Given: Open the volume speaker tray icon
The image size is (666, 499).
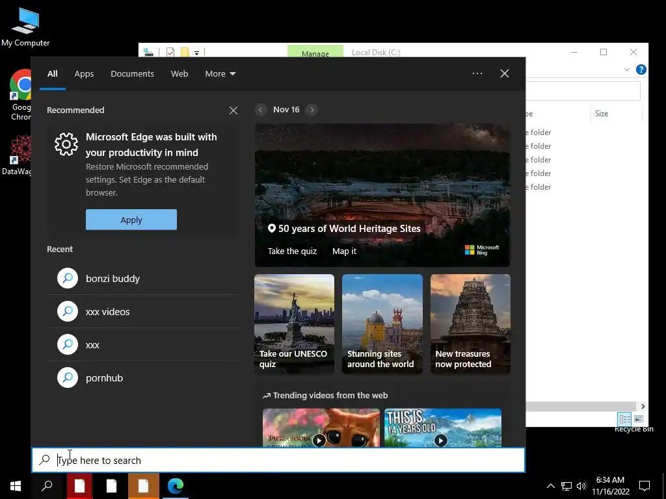Looking at the screenshot, I should pos(581,486).
